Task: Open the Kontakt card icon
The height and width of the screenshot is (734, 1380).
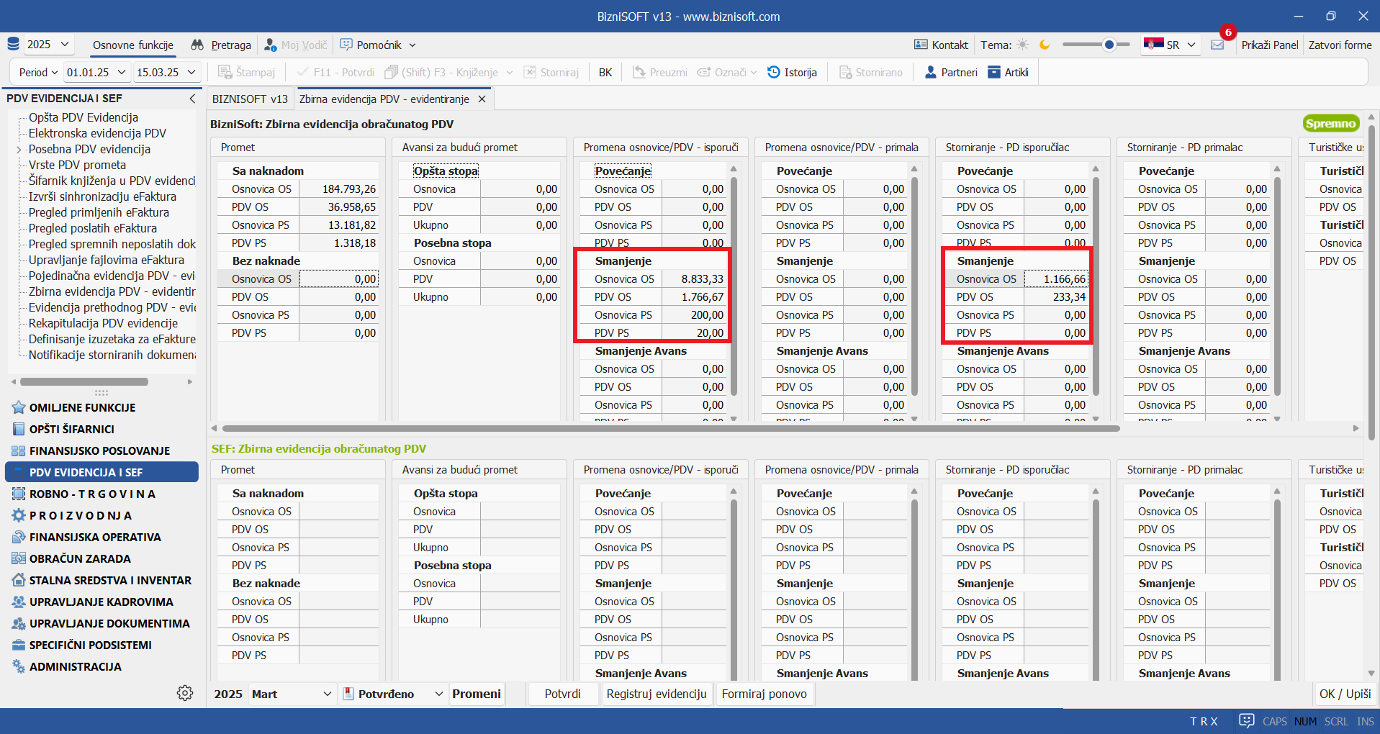Action: pyautogui.click(x=921, y=45)
